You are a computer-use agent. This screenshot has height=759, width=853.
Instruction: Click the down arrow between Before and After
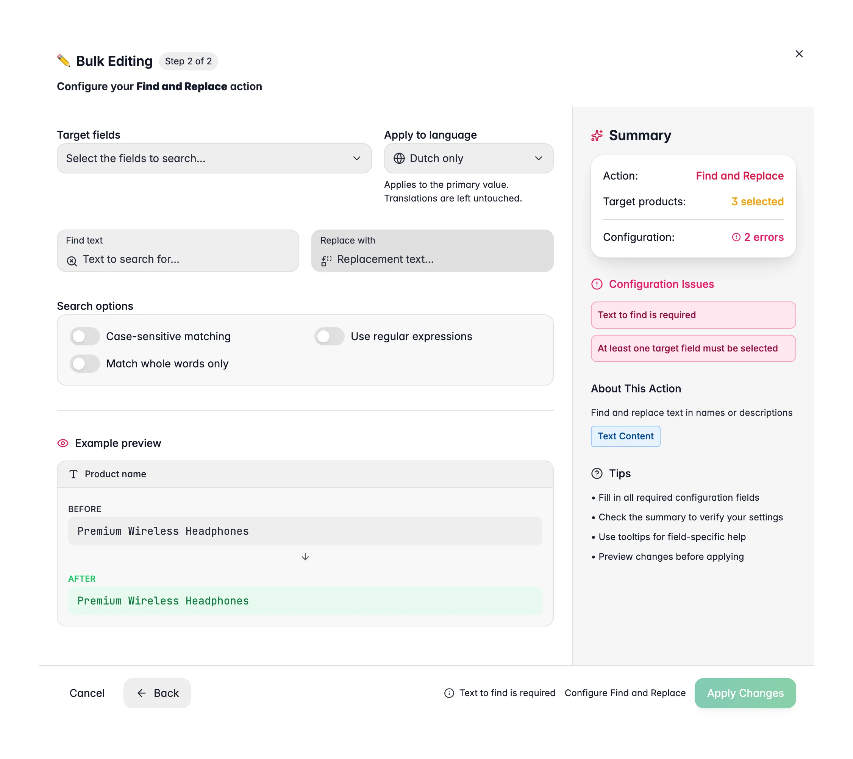[305, 557]
